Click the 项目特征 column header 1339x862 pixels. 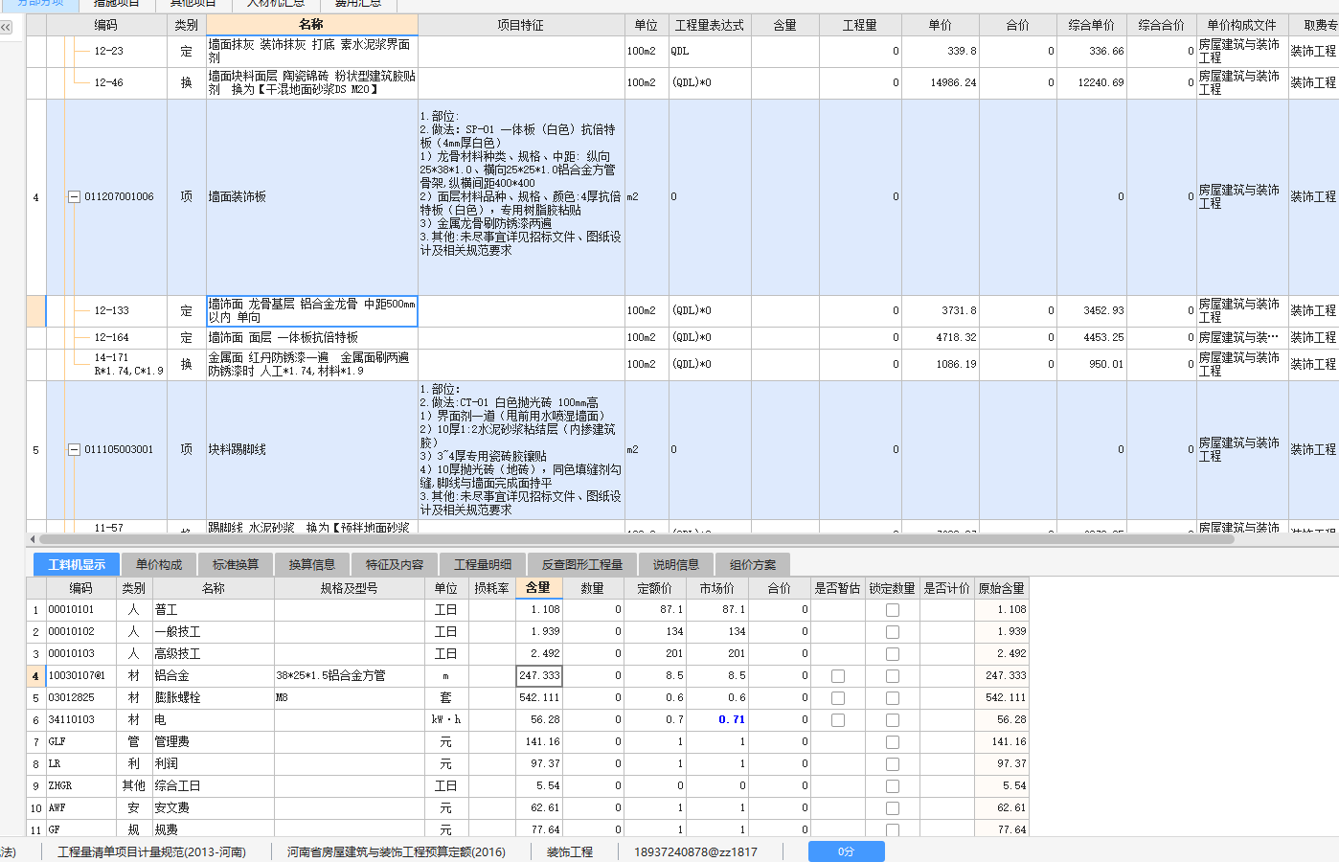(521, 25)
